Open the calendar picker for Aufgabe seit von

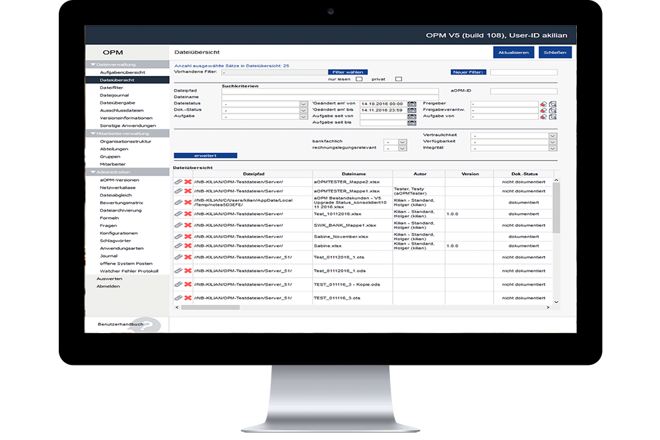point(412,116)
